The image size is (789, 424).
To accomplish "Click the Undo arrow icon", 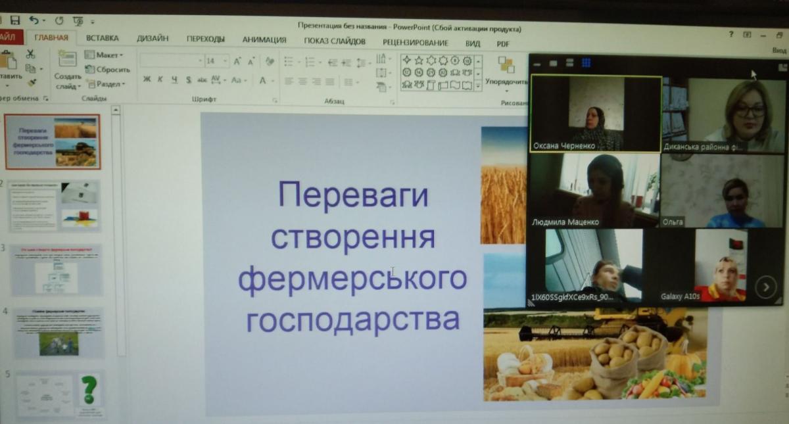I will coord(33,21).
